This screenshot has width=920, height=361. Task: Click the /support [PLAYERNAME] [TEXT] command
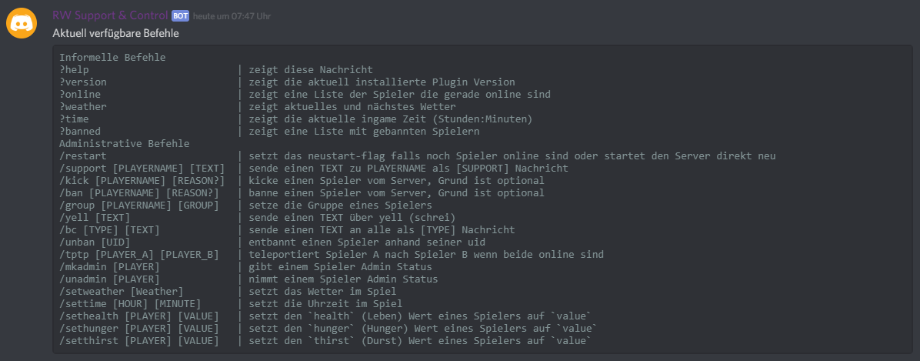click(x=142, y=169)
